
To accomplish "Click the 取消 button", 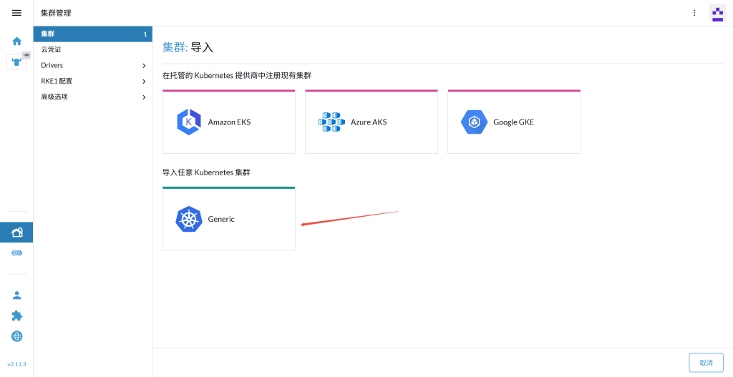I will (x=706, y=363).
